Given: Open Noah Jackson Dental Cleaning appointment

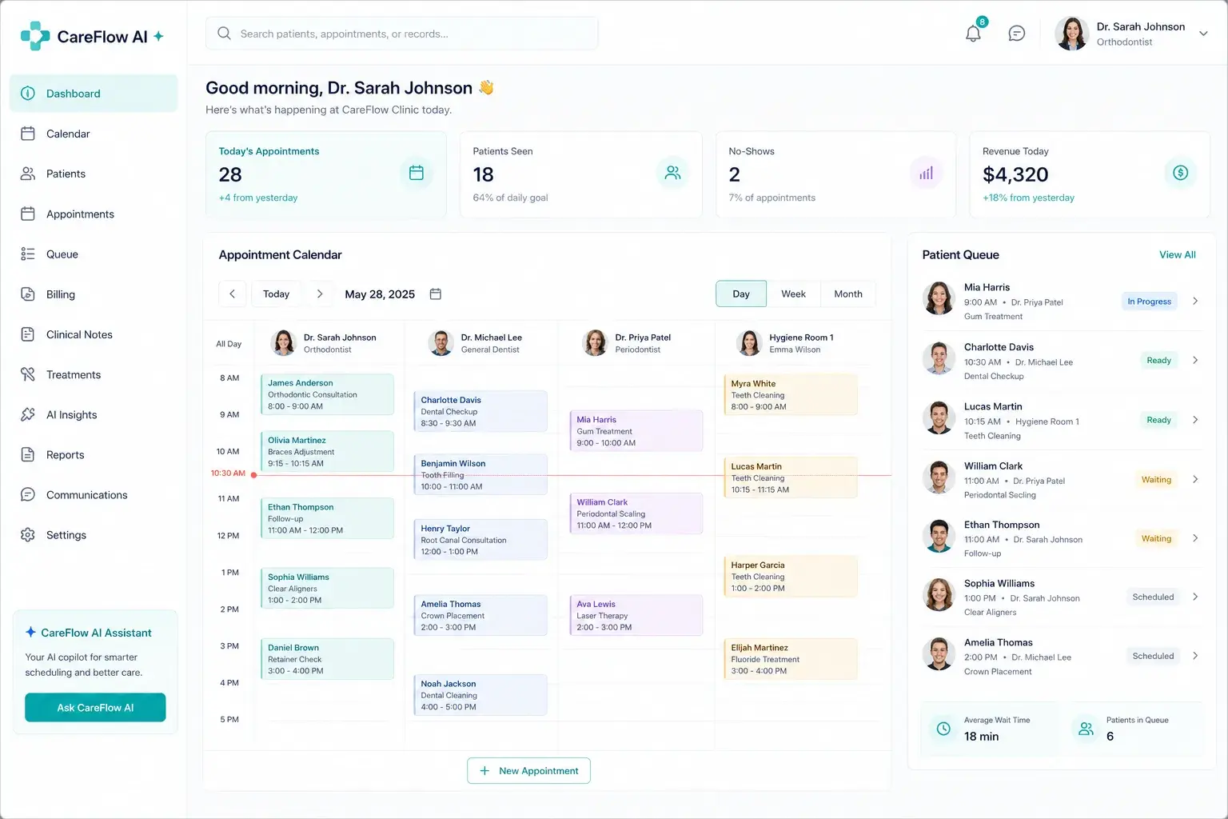Looking at the screenshot, I should pyautogui.click(x=480, y=695).
